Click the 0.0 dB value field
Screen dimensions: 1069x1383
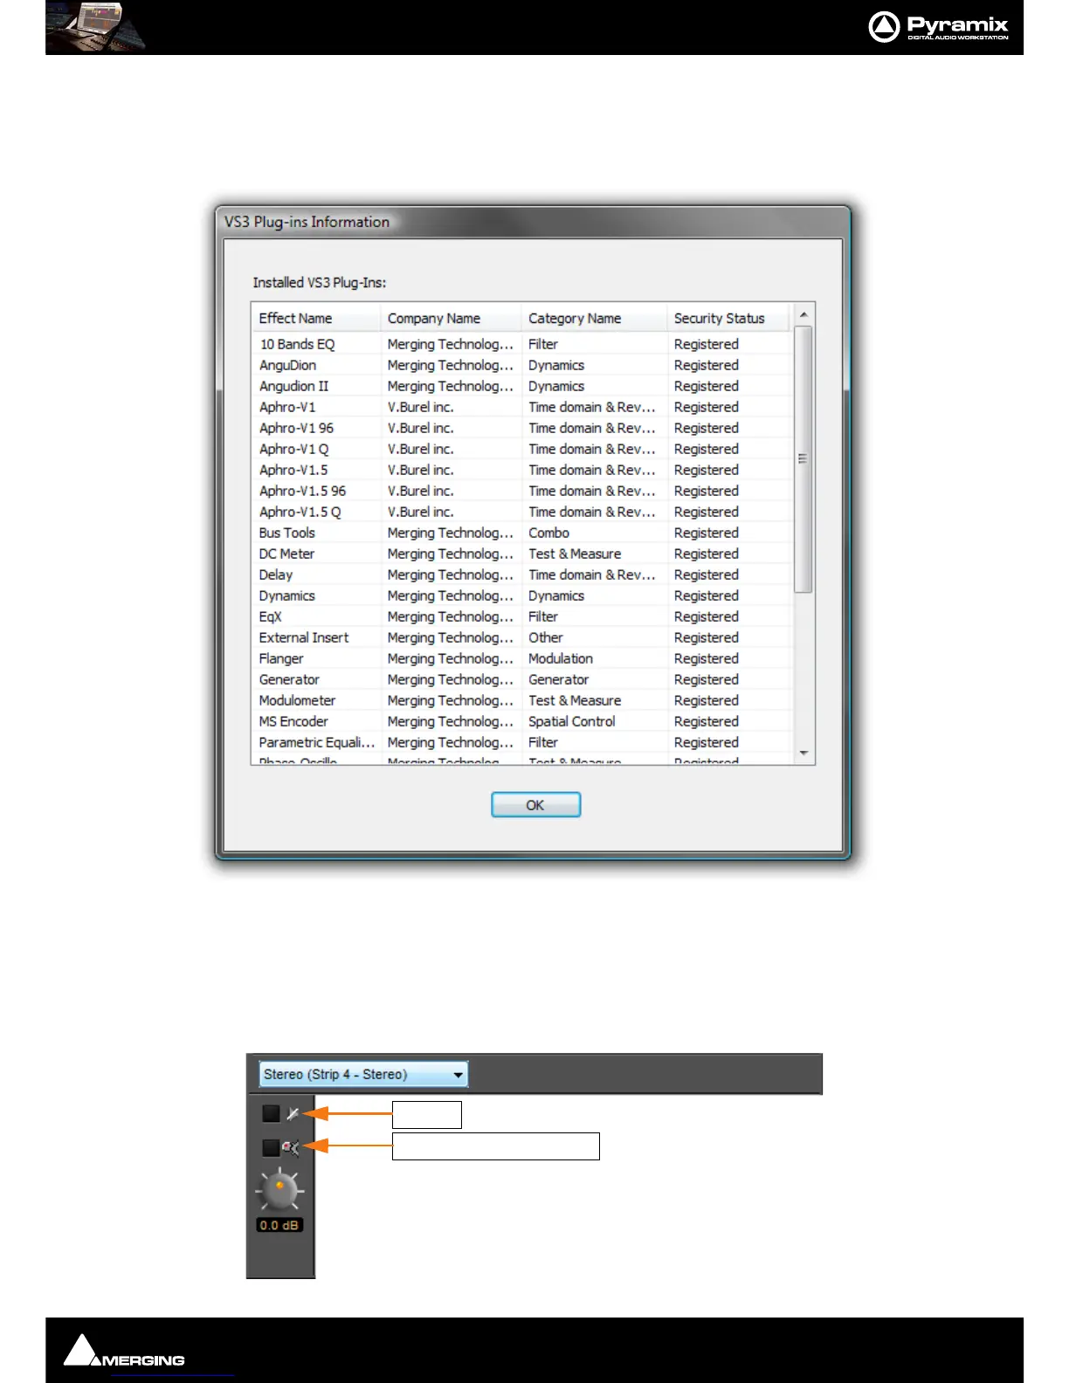(279, 1225)
